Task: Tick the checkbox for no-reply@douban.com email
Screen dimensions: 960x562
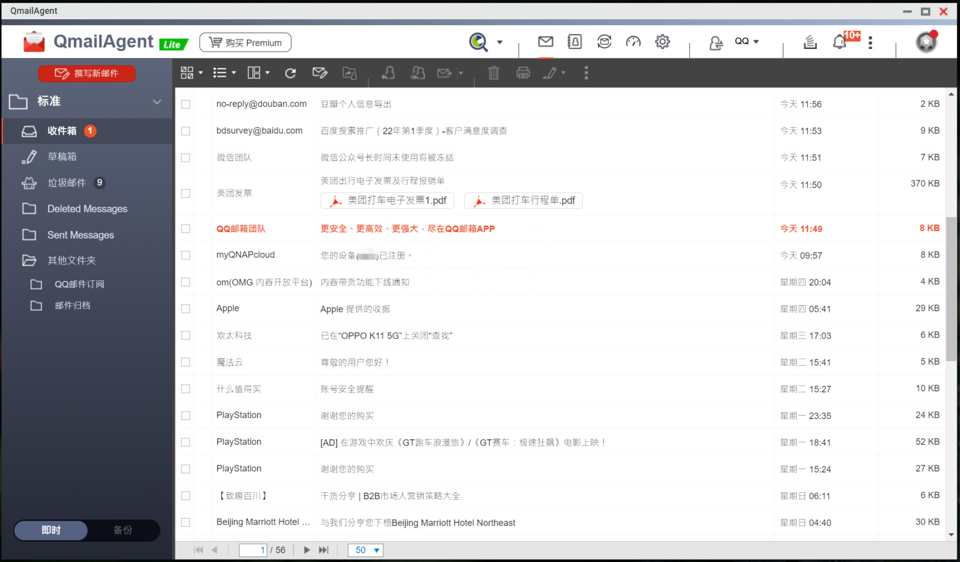Action: [x=186, y=104]
